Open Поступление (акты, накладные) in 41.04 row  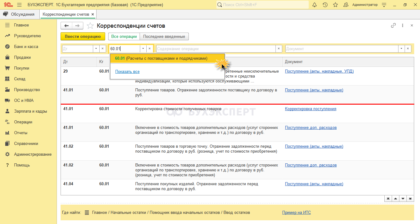point(314,184)
